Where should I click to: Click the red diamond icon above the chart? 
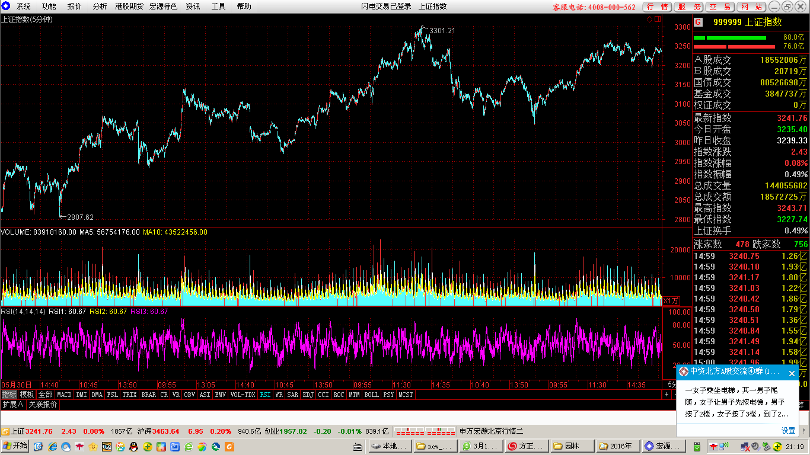pos(650,20)
